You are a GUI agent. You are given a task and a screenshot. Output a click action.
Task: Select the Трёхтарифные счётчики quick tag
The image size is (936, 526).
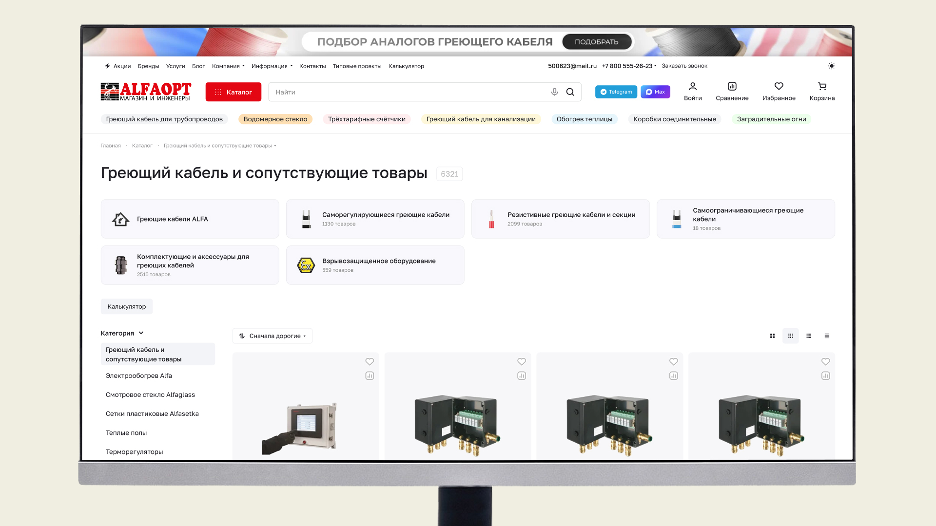pos(367,119)
